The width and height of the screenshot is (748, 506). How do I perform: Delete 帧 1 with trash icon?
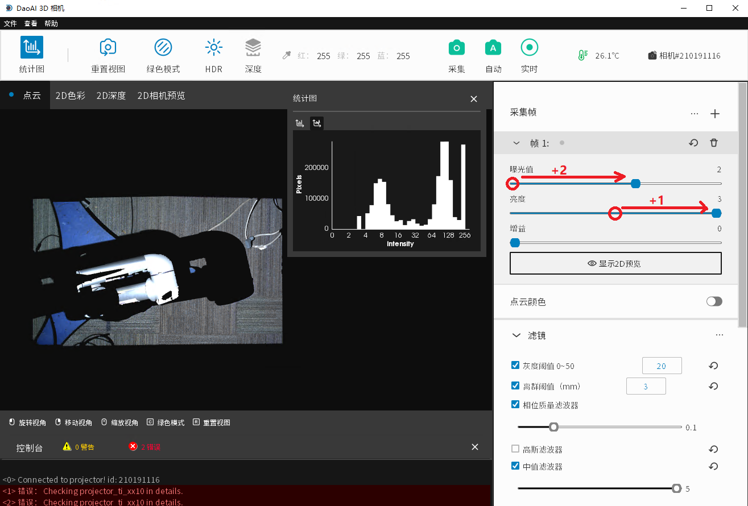714,143
